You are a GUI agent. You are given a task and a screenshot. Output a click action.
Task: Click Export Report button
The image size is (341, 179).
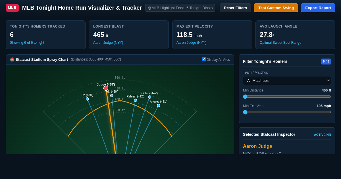[318, 8]
